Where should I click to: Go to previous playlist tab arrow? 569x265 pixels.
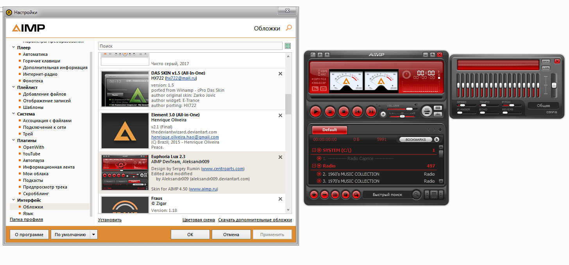pyautogui.click(x=429, y=130)
